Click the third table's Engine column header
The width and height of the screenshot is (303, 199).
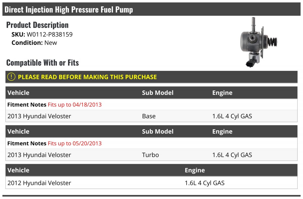(195, 170)
